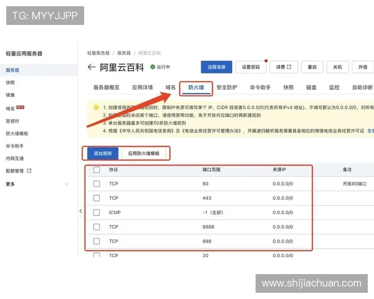Click the 应用防火墙模板 button
This screenshot has width=374, height=299.
point(143,153)
